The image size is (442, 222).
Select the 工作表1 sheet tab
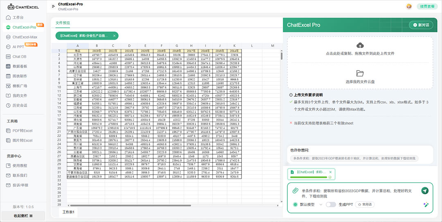[68, 212]
